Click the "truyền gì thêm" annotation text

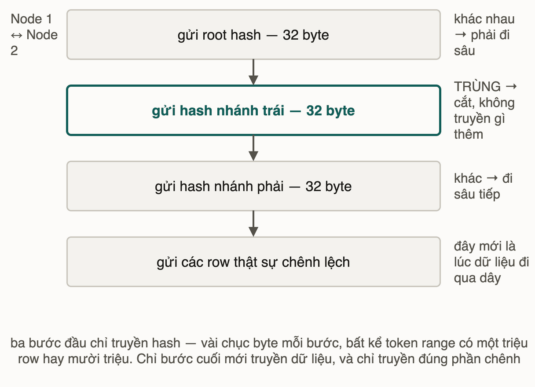pyautogui.click(x=479, y=126)
